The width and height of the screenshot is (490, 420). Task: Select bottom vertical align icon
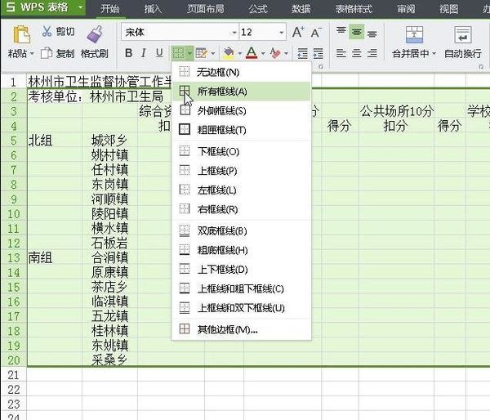[372, 33]
